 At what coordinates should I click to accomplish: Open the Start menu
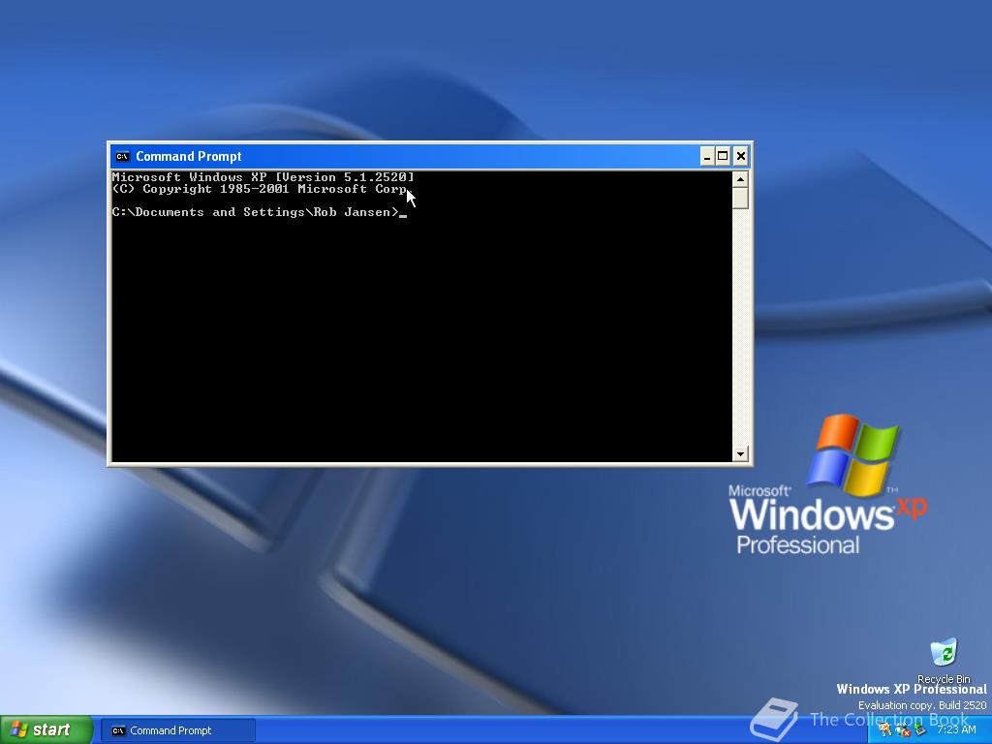pos(46,730)
